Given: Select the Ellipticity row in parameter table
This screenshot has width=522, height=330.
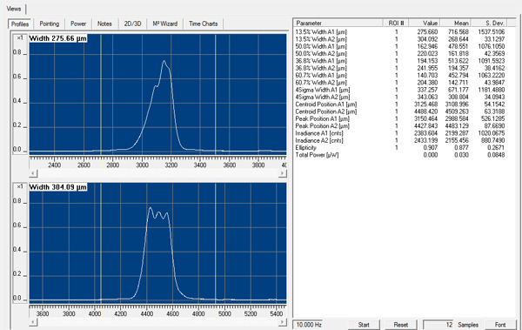Looking at the screenshot, I should coord(400,147).
